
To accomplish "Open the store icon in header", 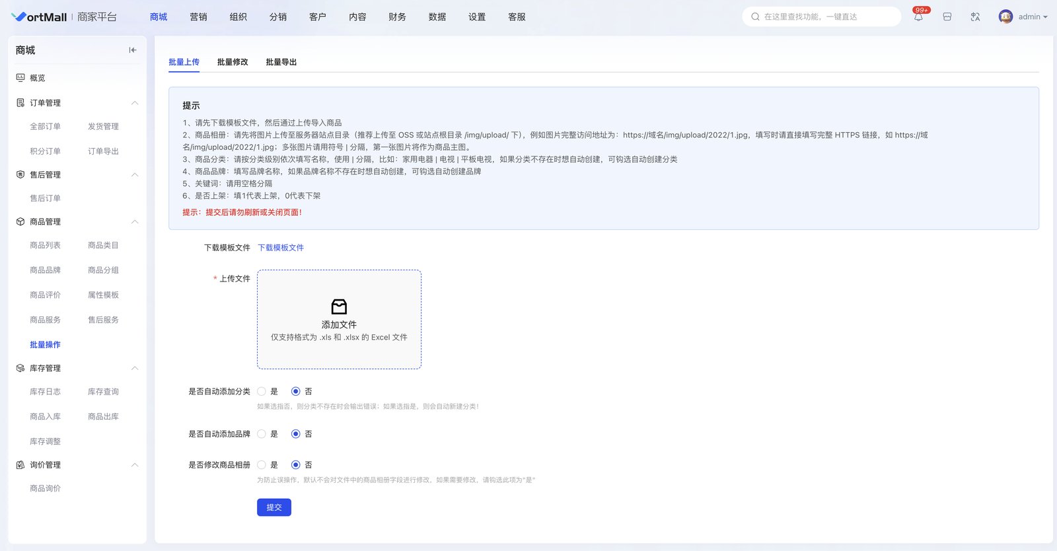I will pos(947,17).
